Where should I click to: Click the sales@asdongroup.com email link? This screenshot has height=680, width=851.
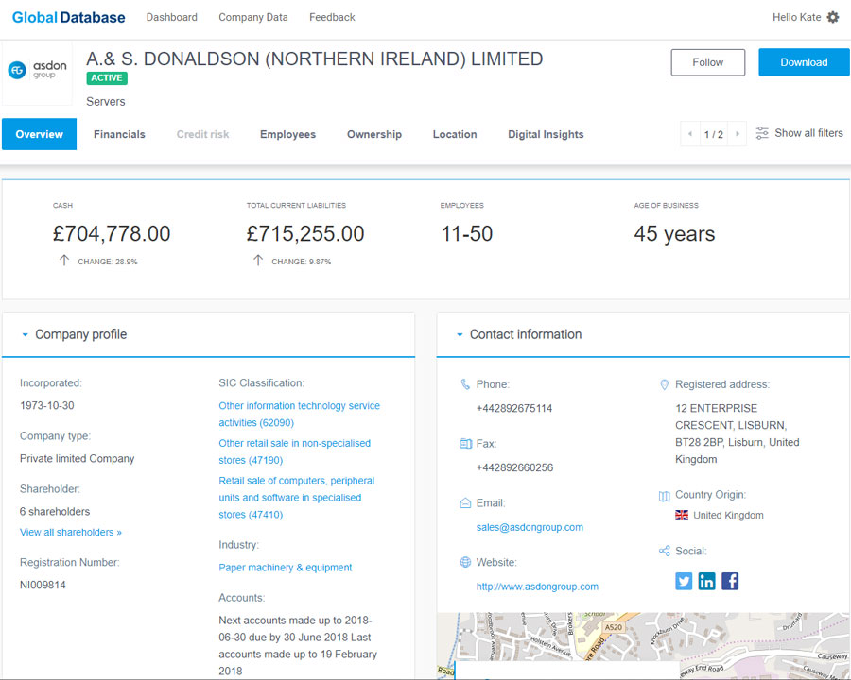tap(530, 527)
